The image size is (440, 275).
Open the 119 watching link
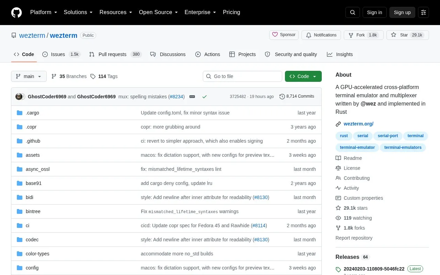tap(353, 218)
